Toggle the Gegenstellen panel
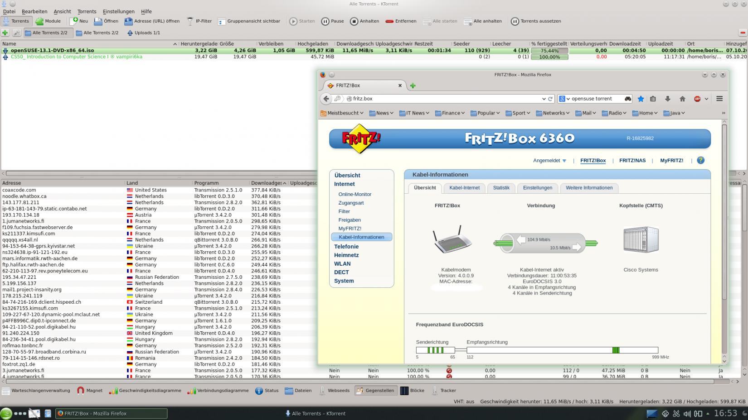 [376, 390]
